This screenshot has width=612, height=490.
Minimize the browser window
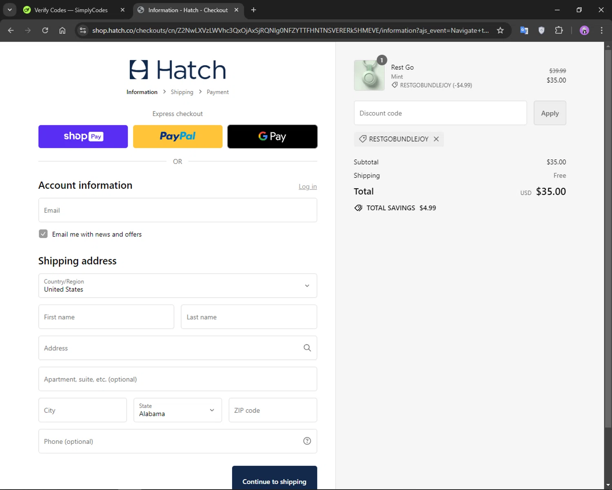(x=557, y=10)
